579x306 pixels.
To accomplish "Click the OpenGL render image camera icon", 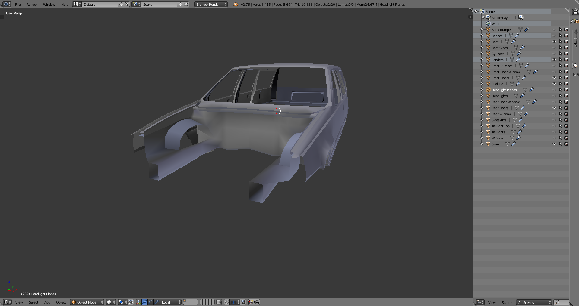I will [251, 302].
